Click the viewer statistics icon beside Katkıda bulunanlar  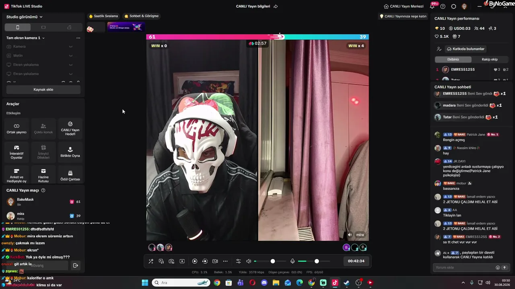coord(439,49)
